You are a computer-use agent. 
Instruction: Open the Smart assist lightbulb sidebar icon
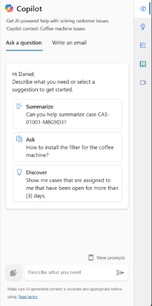[x=143, y=27]
